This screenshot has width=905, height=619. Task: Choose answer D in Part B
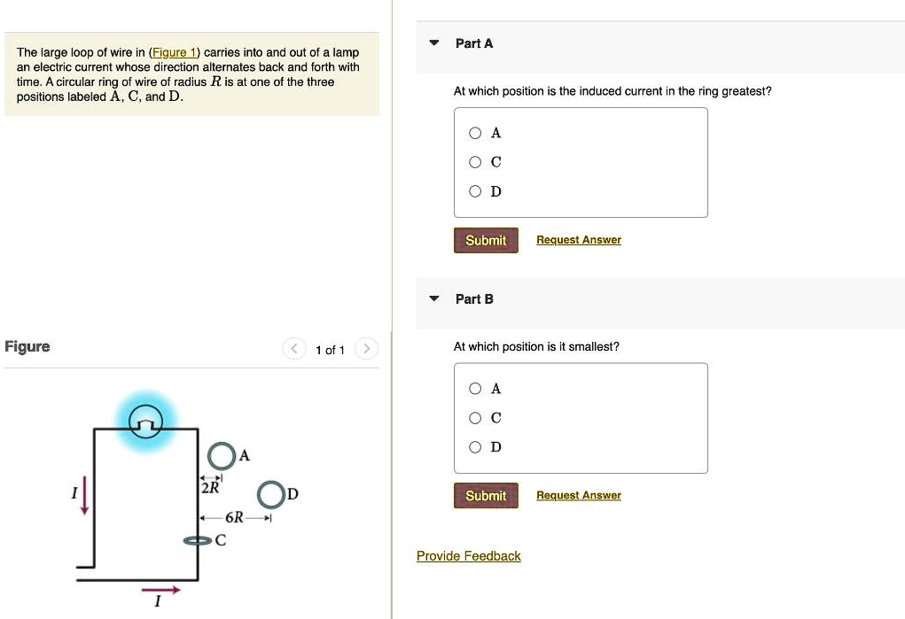pyautogui.click(x=475, y=447)
